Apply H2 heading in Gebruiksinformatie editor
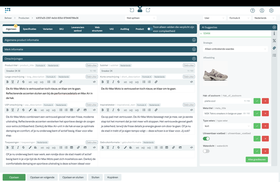The image size is (280, 182). 143,148
